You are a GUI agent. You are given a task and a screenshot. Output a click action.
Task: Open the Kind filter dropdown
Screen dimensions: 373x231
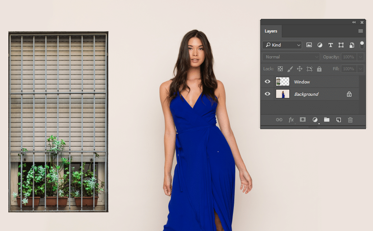tap(282, 45)
